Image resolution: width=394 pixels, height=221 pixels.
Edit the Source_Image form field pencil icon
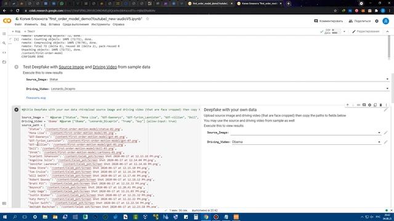click(x=386, y=133)
